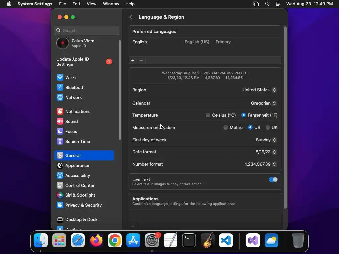Open Trash in the Dock
339x254 pixels.
(298, 240)
